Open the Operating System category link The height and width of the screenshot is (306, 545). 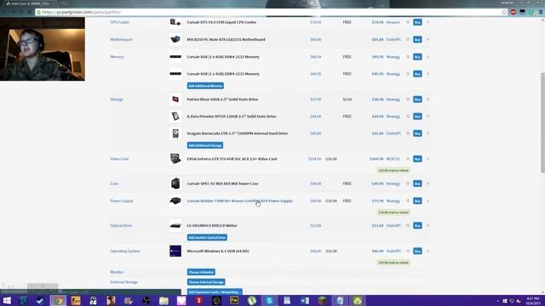pos(125,252)
